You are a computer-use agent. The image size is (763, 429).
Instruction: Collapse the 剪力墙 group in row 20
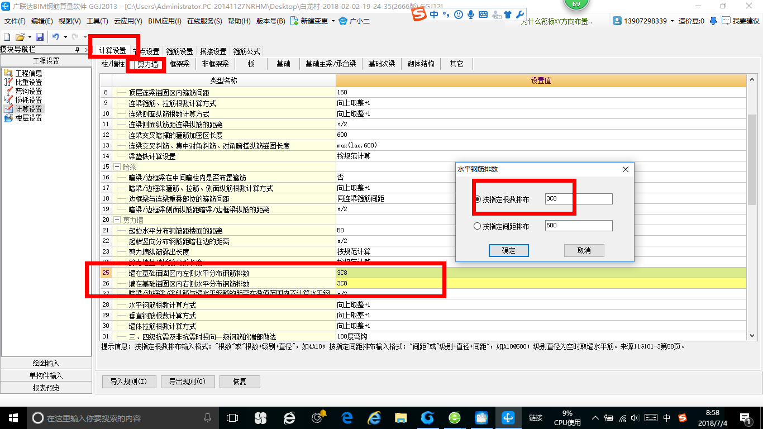(117, 220)
